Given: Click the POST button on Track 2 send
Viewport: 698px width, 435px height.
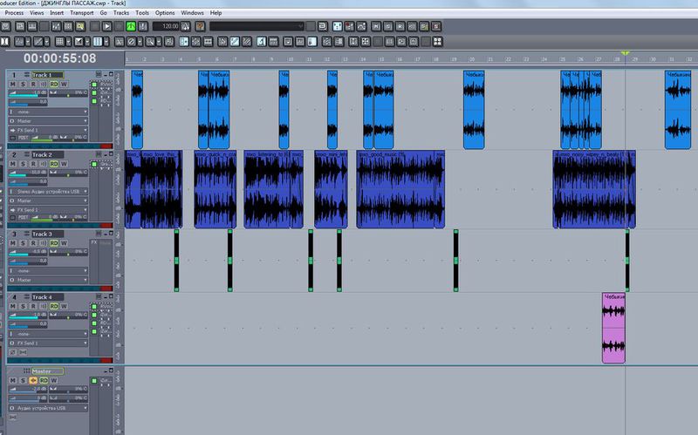Looking at the screenshot, I should click(x=24, y=217).
